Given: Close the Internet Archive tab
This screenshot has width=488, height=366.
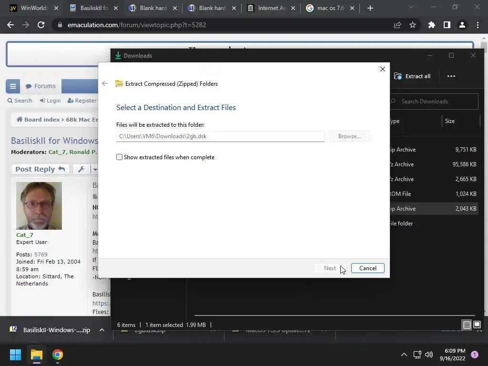Looking at the screenshot, I should coord(293,9).
